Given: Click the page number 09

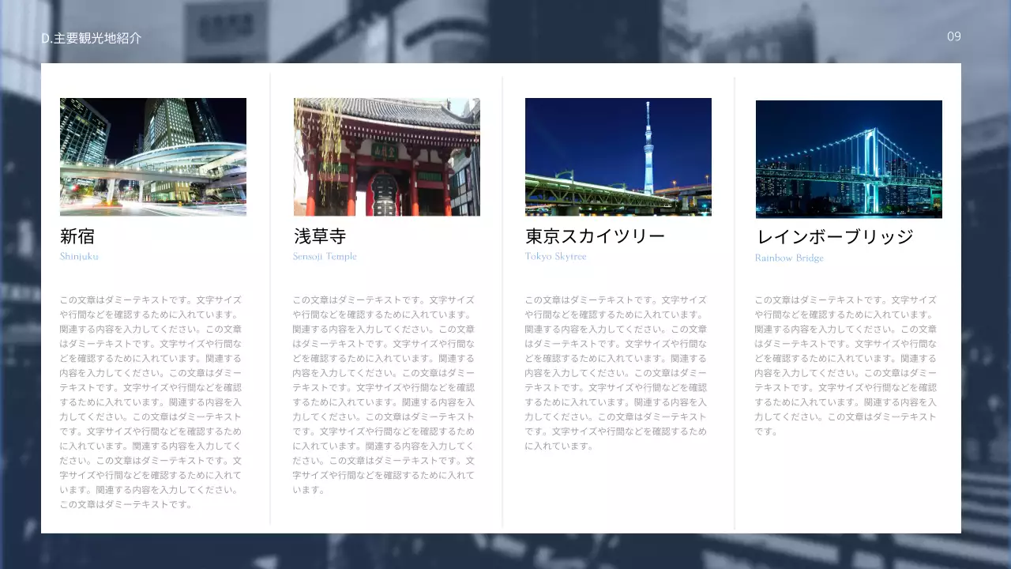Looking at the screenshot, I should [x=953, y=36].
